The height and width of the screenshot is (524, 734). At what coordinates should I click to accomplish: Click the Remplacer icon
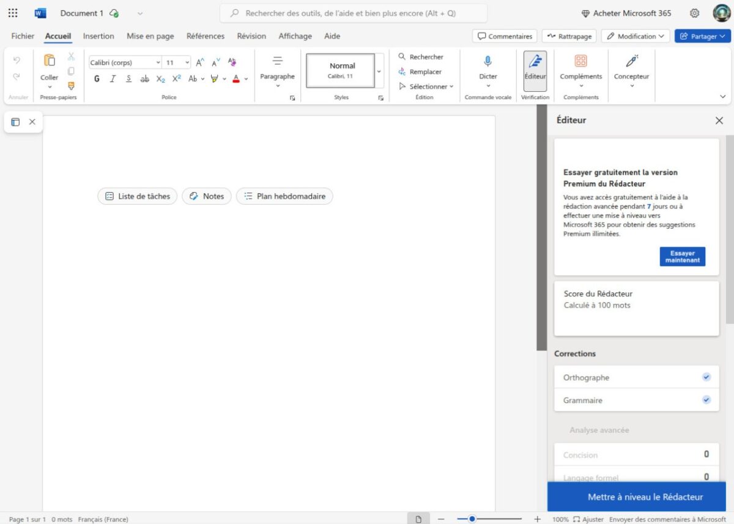[x=402, y=72]
